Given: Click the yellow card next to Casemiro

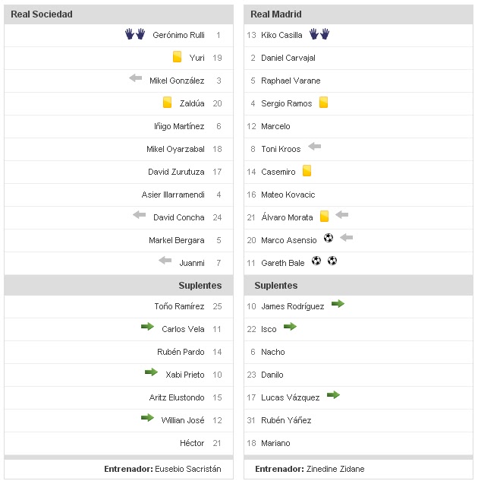Looking at the screenshot, I should (x=307, y=171).
